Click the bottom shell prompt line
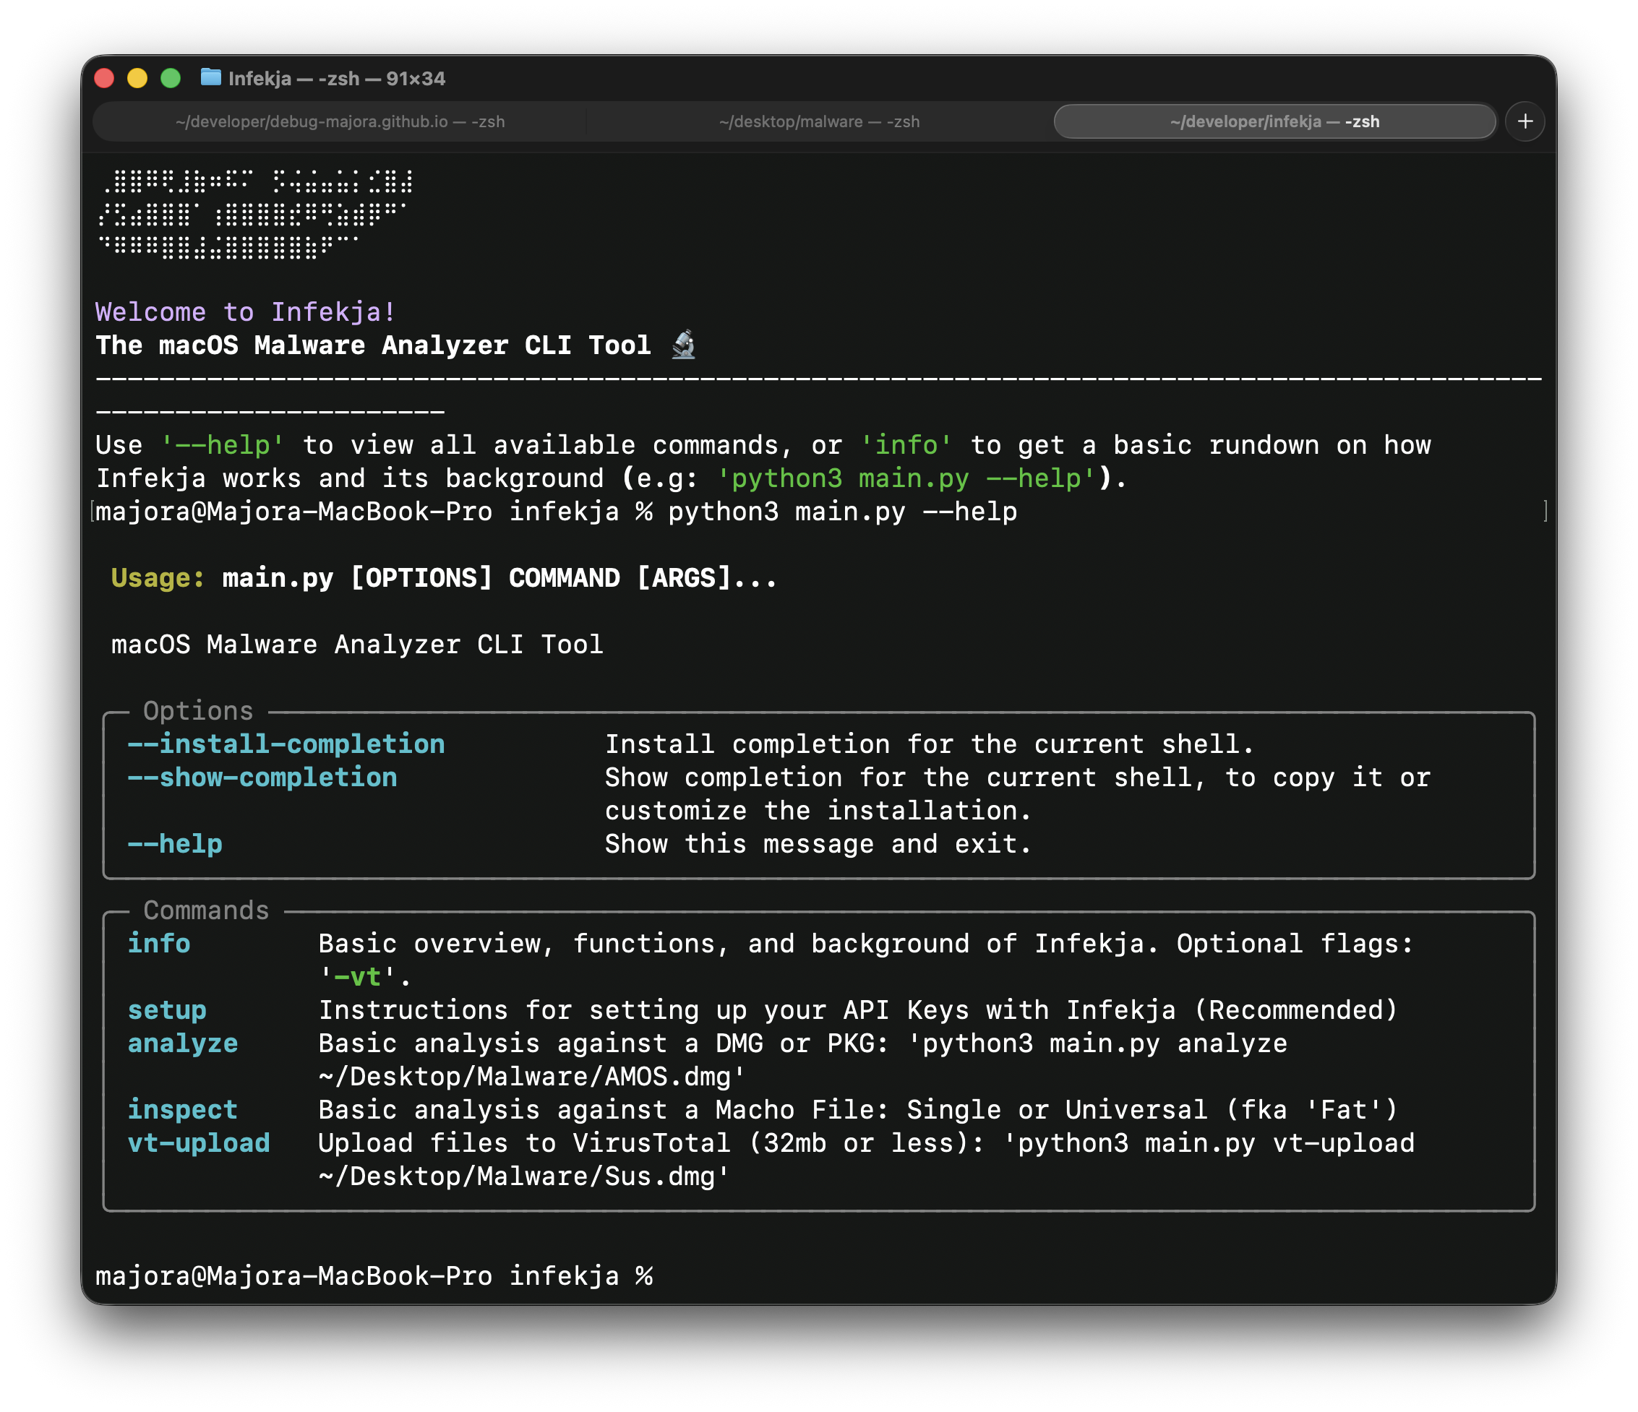The image size is (1638, 1412). [x=374, y=1275]
